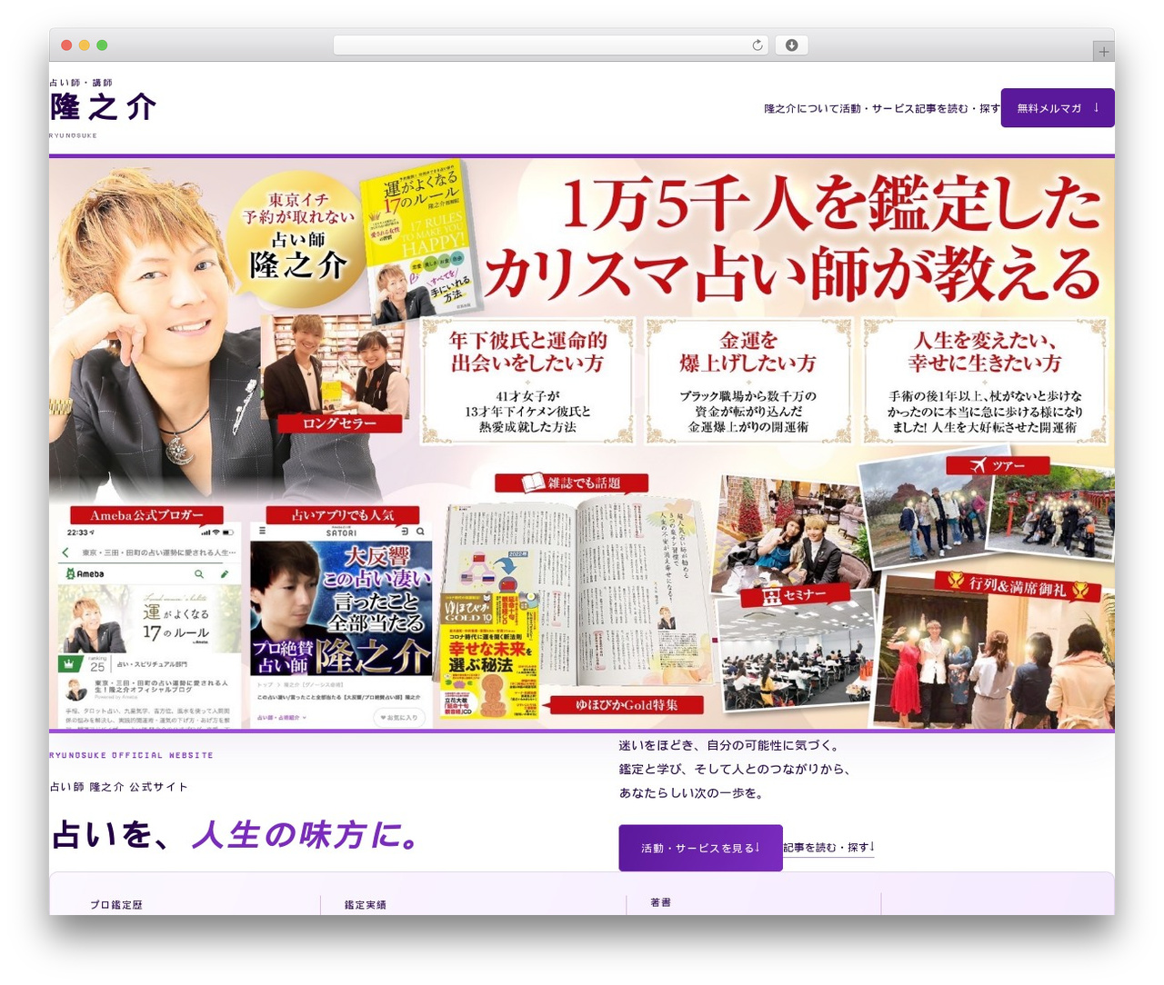The height and width of the screenshot is (985, 1164).
Task: Click the 行列&満席御礼 label
Action: [x=1018, y=587]
